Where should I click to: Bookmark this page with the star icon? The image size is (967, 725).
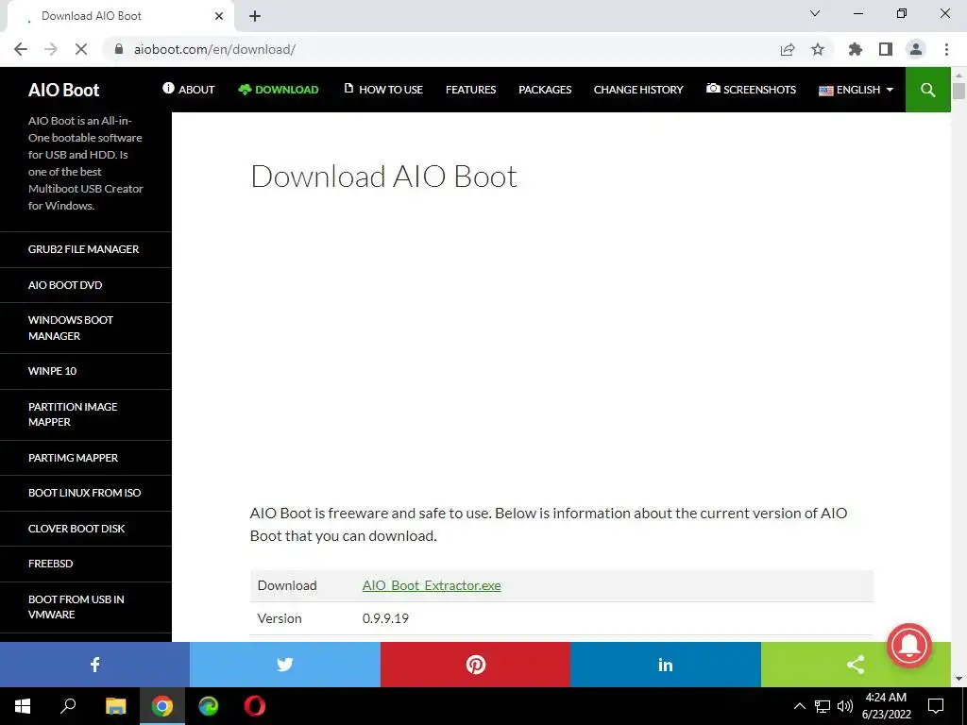tap(818, 49)
